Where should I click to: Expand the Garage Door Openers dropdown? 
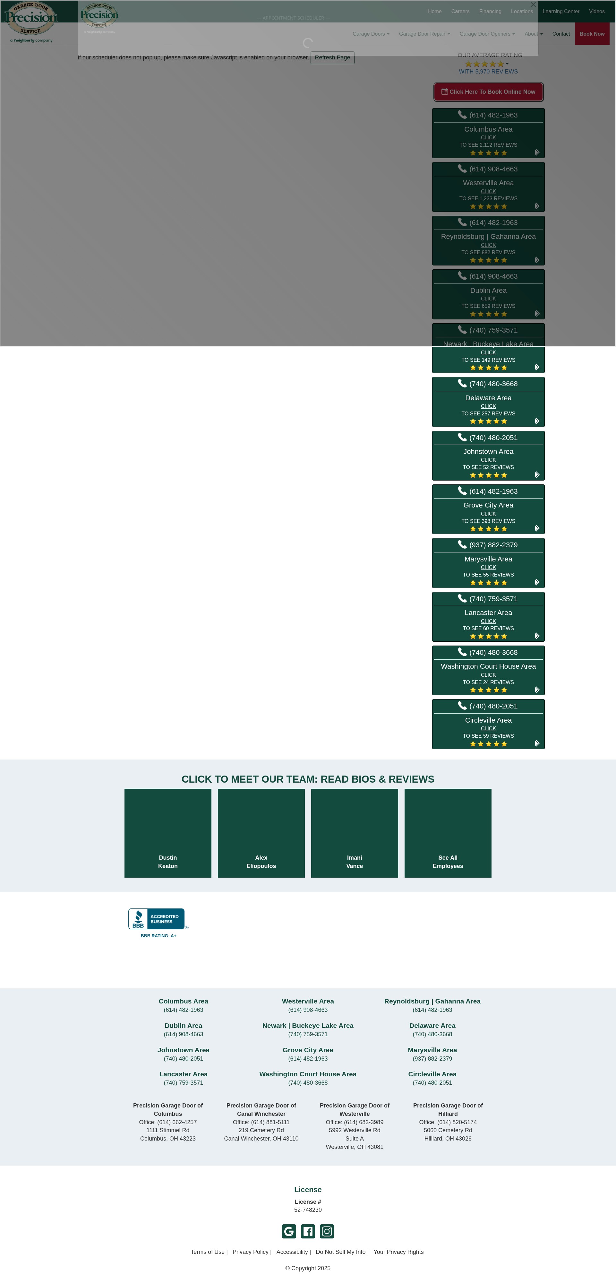point(487,34)
